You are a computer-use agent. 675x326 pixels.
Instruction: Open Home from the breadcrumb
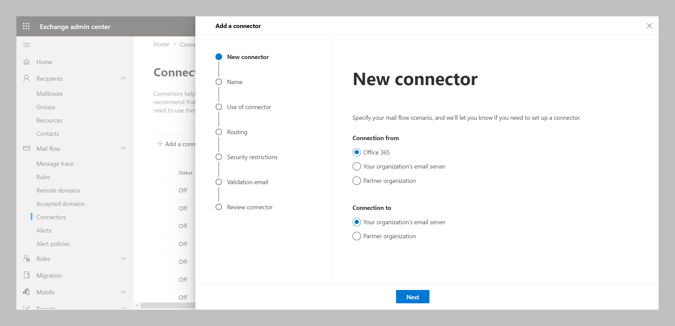click(x=161, y=44)
